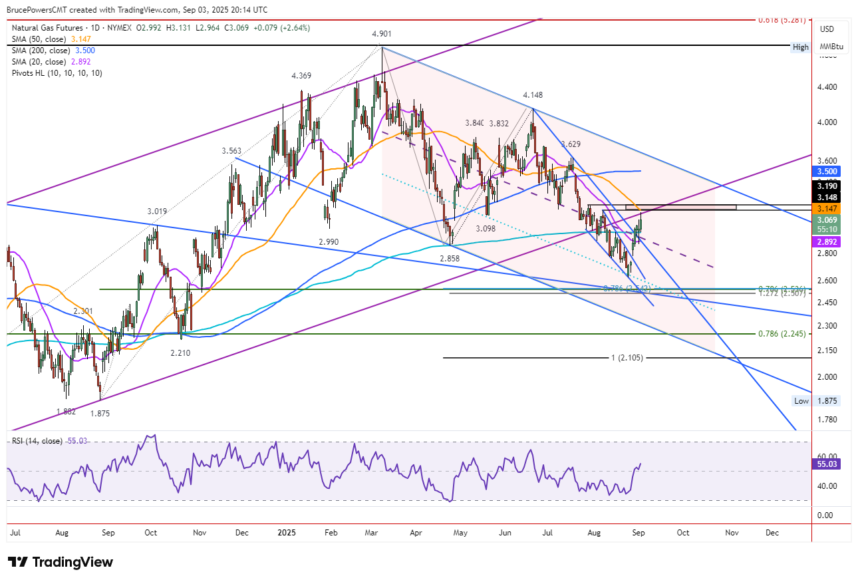Click the 2025 label on the time axis

287,533
